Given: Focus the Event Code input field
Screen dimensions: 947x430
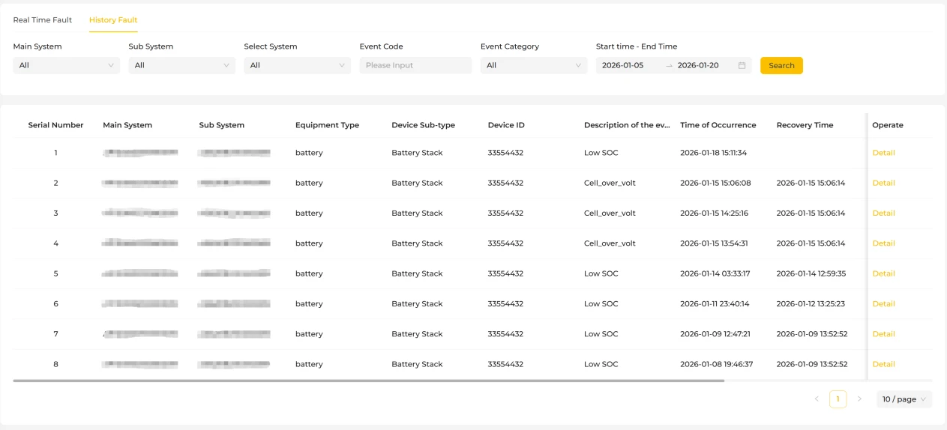Looking at the screenshot, I should point(415,65).
